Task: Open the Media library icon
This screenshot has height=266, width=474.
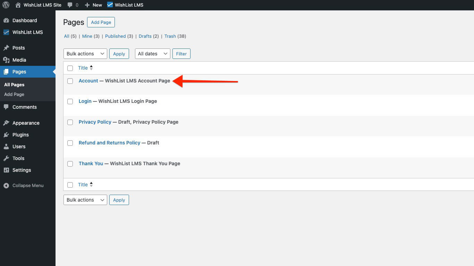Action: 6,60
